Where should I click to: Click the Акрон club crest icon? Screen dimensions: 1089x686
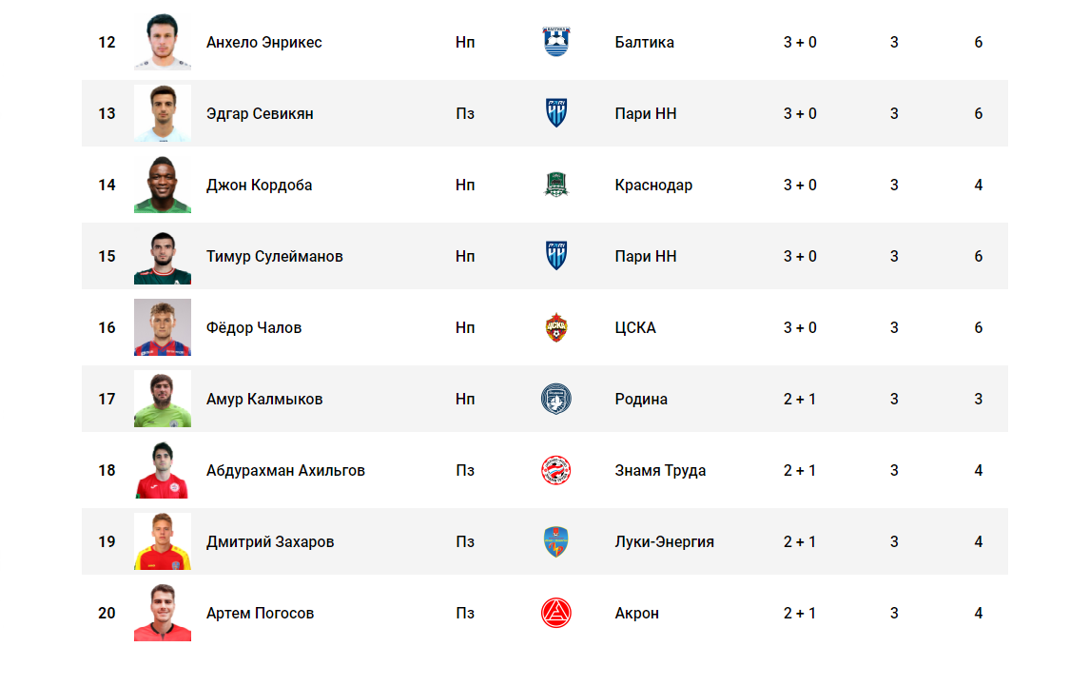[x=555, y=613]
